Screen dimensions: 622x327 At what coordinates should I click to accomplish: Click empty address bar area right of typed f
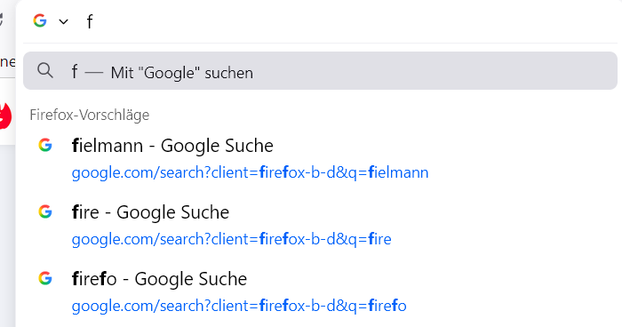[355, 21]
